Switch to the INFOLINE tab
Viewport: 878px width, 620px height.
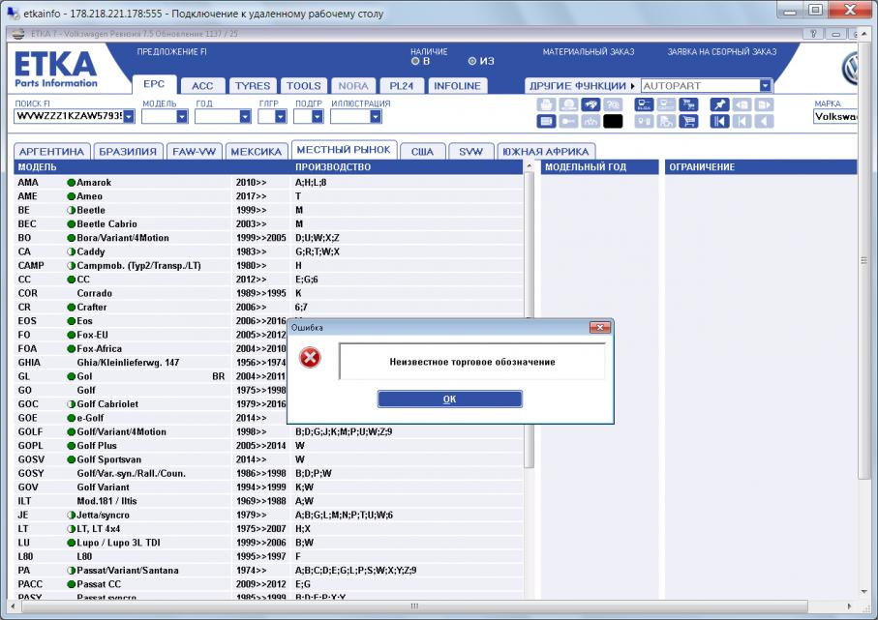pos(458,86)
